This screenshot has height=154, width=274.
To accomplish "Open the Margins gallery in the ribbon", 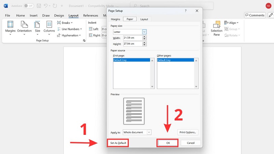I will [10, 27].
